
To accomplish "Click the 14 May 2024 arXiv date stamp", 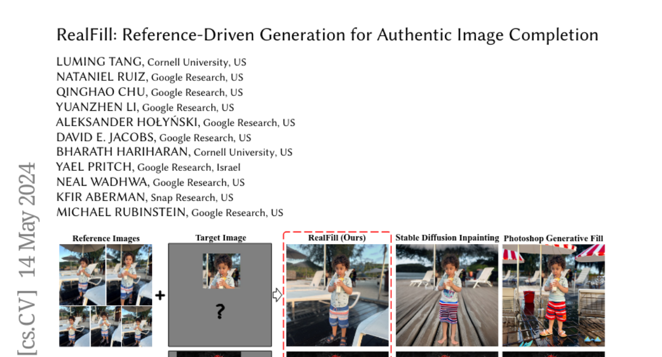I will [x=28, y=221].
